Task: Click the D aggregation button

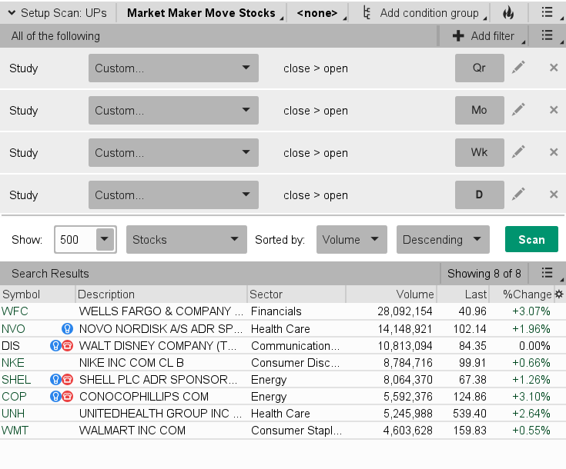Action: tap(479, 195)
